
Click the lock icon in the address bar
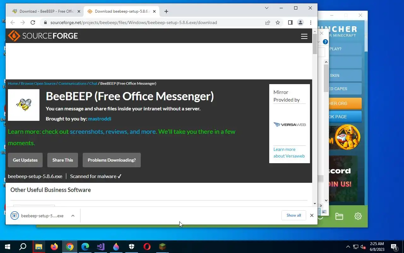point(45,22)
